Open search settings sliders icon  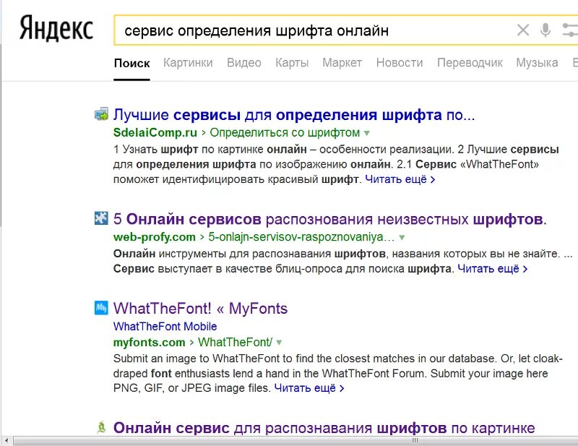[570, 30]
